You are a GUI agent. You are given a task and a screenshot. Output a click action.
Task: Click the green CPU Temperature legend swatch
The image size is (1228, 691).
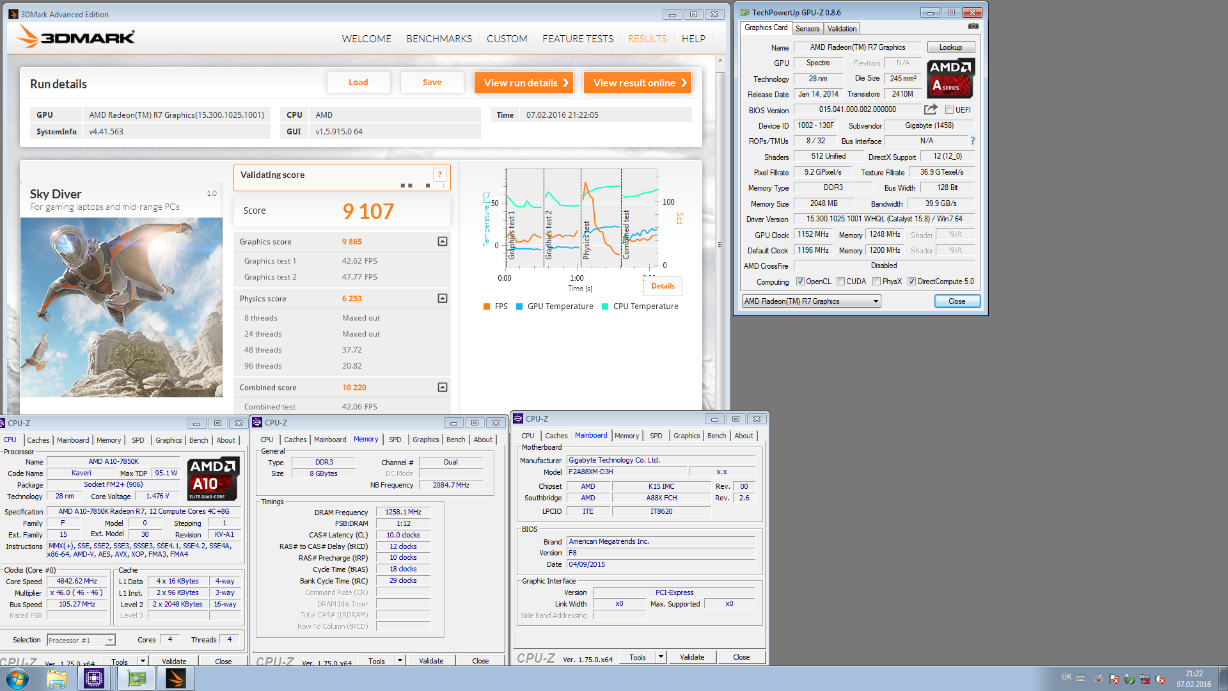coord(605,306)
